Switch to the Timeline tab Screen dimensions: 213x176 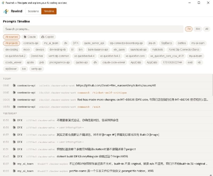pos(49,11)
